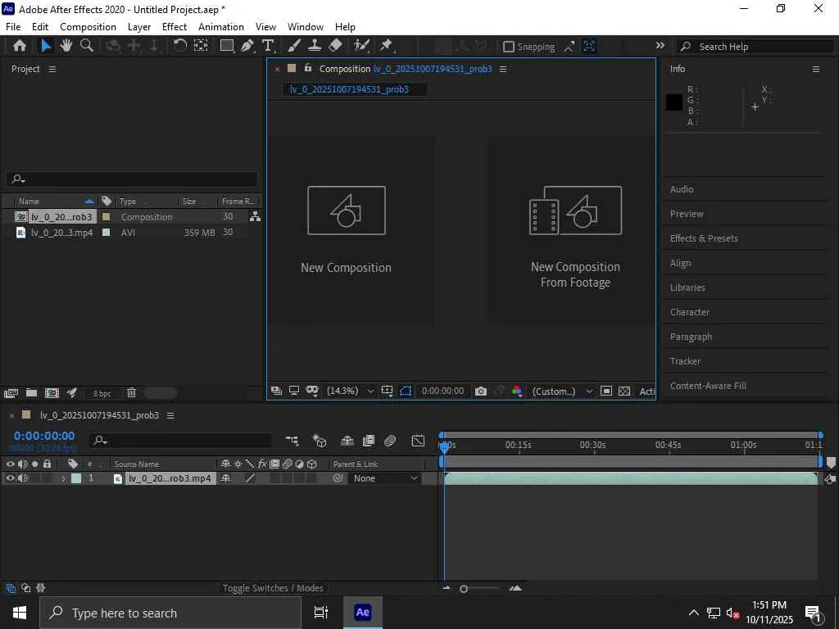Click layer 1 label color swatch
Screen dimensions: 839x629
(76, 478)
